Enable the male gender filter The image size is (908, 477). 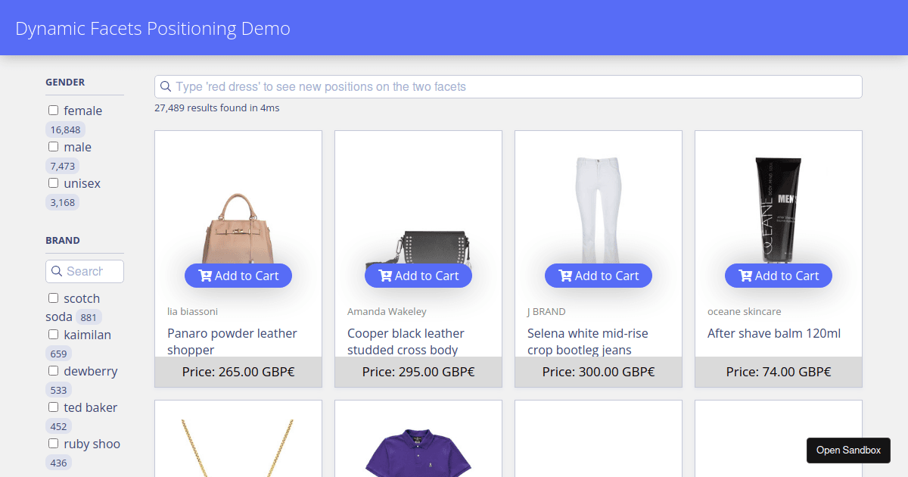click(53, 146)
